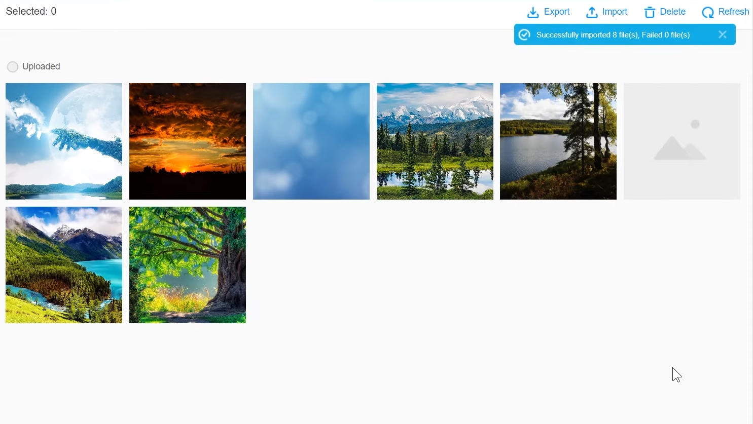Viewport: 753px width, 424px height.
Task: Click the Refresh text label
Action: tap(734, 12)
